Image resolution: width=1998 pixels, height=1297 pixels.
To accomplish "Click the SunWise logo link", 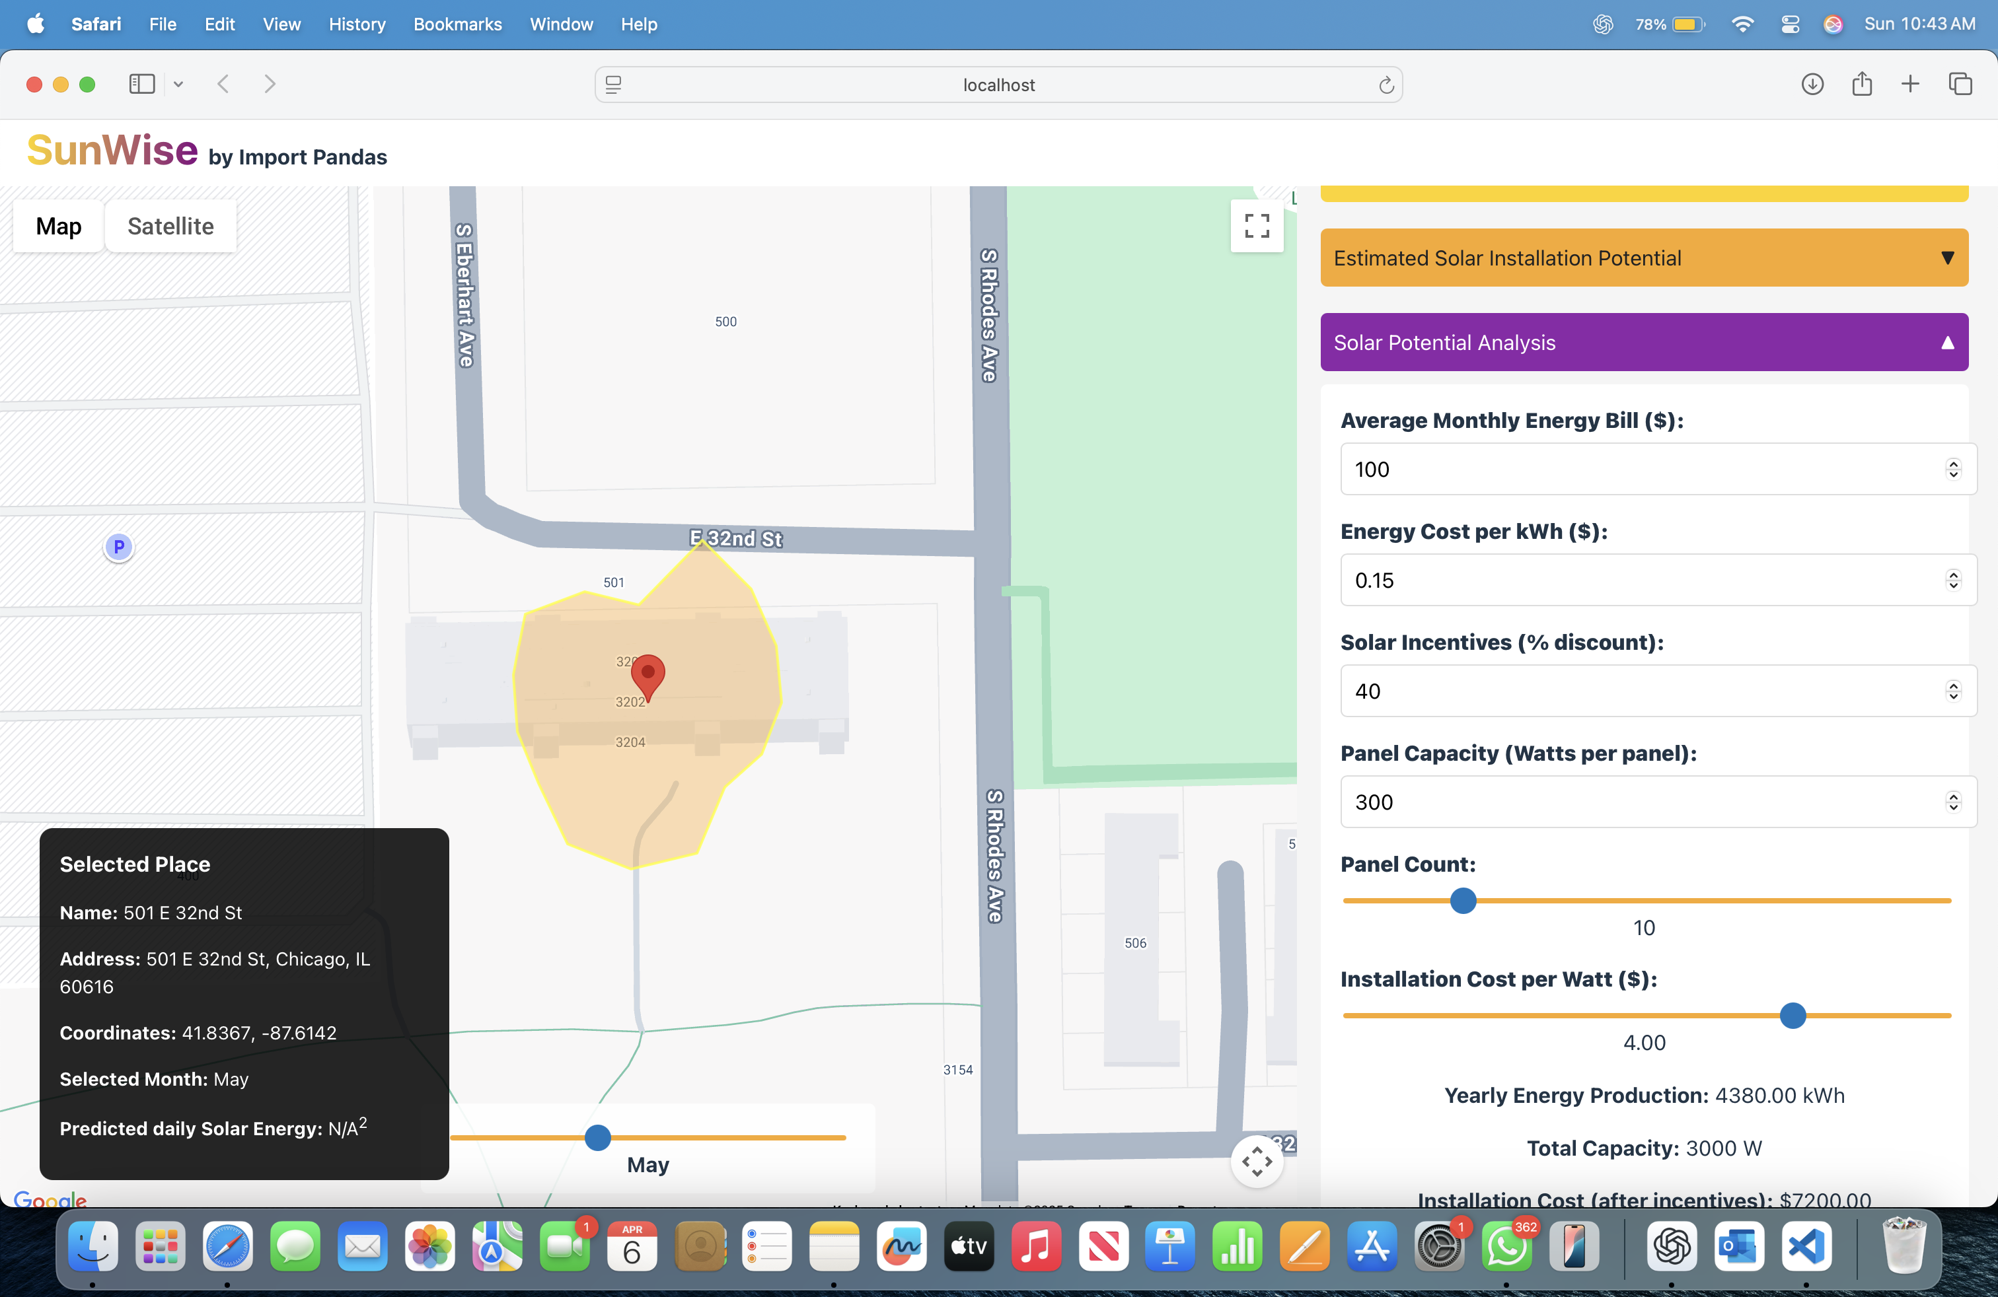I will [x=112, y=151].
